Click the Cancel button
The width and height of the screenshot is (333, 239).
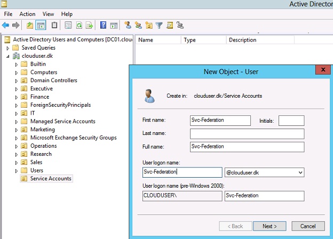(x=308, y=226)
